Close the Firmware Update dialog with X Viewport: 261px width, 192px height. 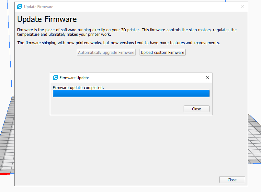tap(207, 77)
